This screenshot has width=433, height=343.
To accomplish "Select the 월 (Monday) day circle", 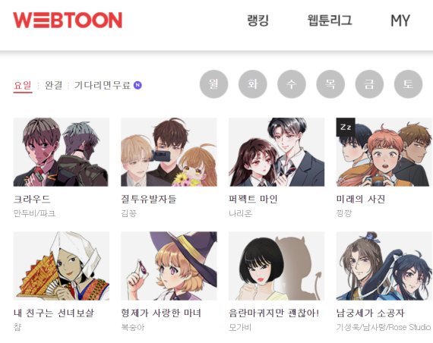I will (213, 84).
